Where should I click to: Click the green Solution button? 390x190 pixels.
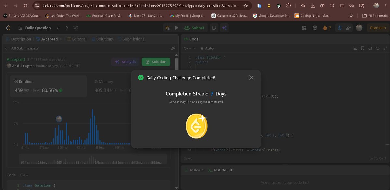156,62
